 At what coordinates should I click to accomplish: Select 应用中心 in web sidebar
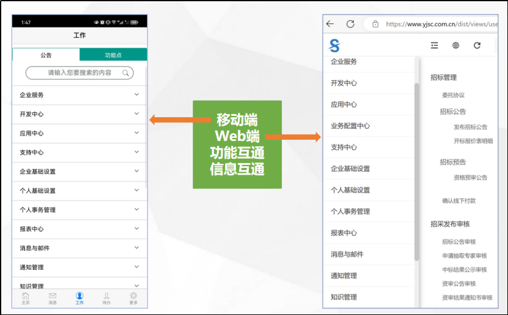coord(344,104)
